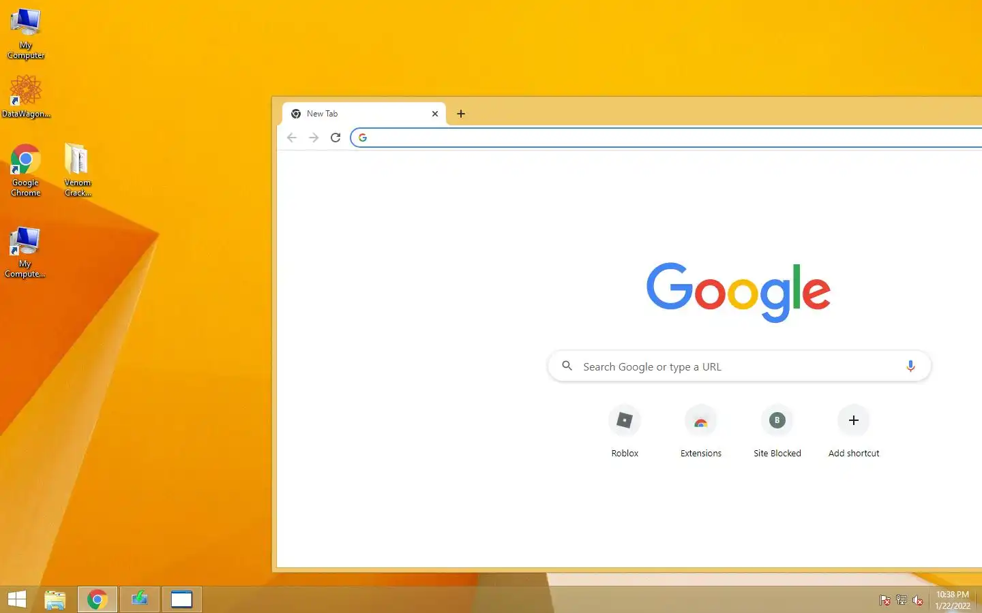
Task: Click the Google logo
Action: tap(739, 292)
